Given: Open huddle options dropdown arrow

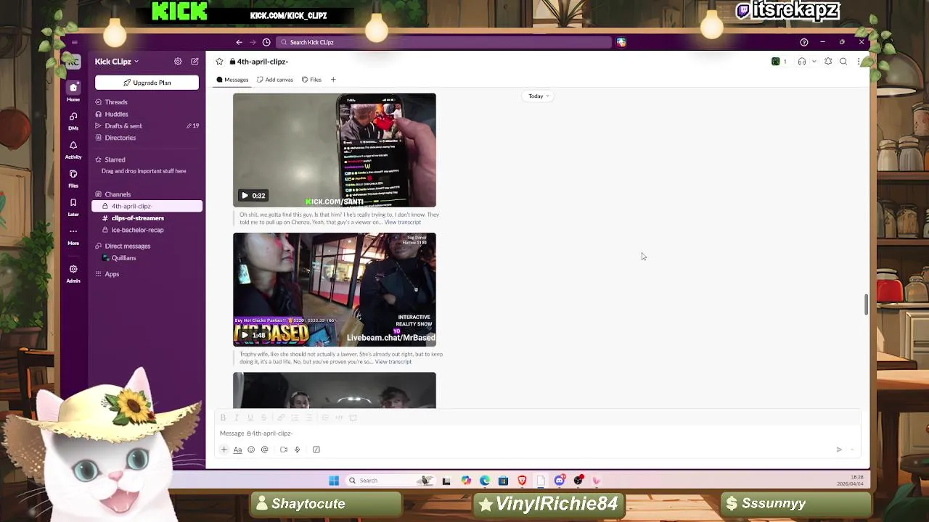Looking at the screenshot, I should pos(814,62).
